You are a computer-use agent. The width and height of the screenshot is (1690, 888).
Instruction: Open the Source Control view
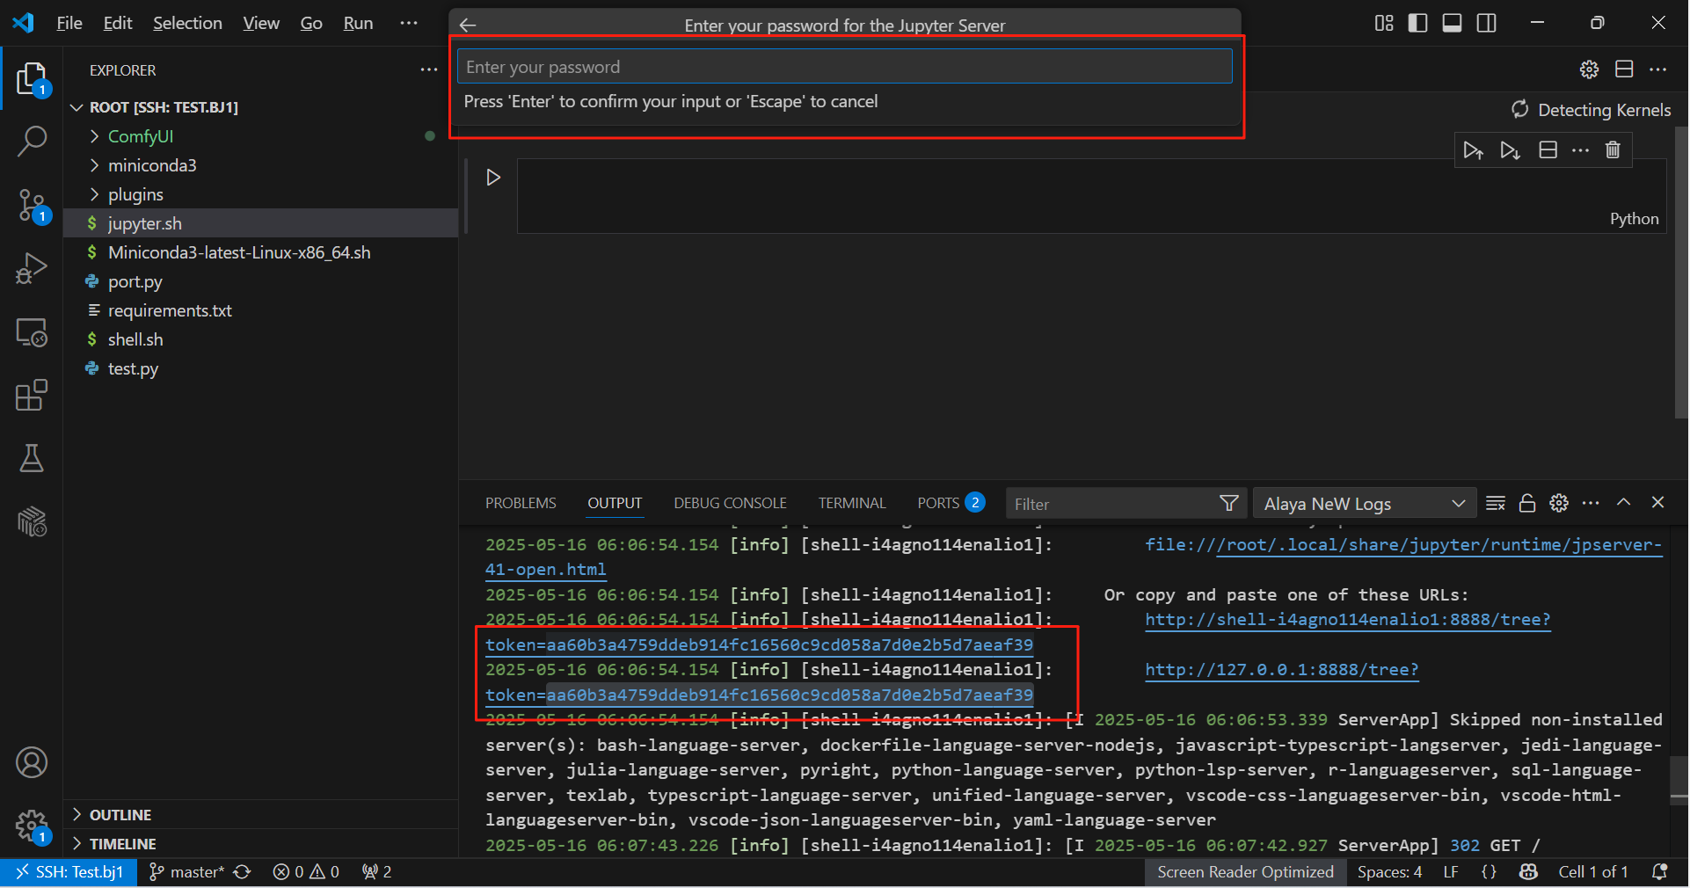point(32,206)
